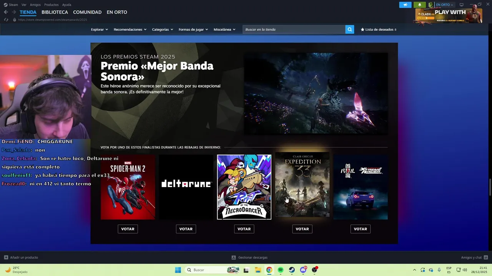This screenshot has width=492, height=276.
Task: Click the Añadir un producto plus icon
Action: 6,258
